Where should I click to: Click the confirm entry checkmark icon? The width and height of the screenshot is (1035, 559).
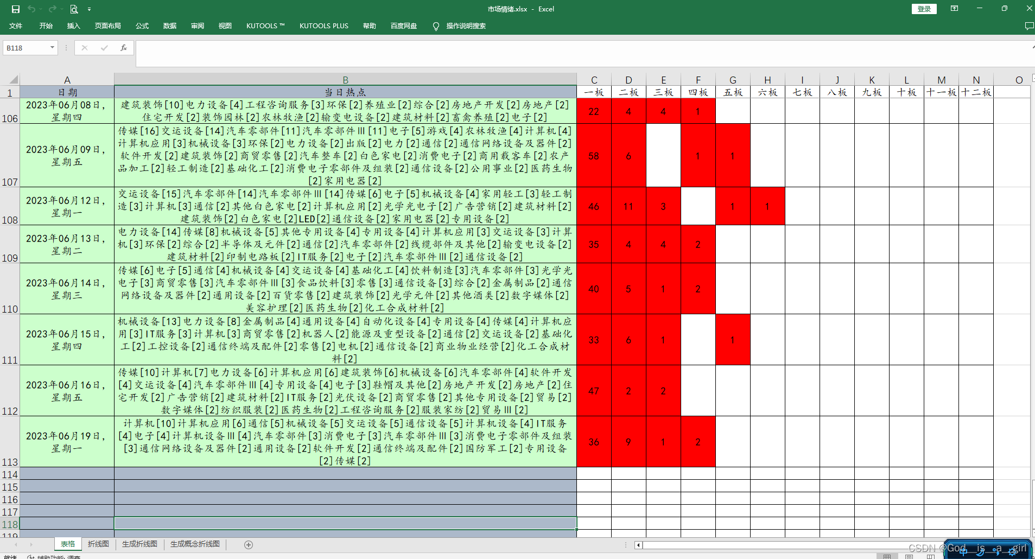click(x=104, y=48)
